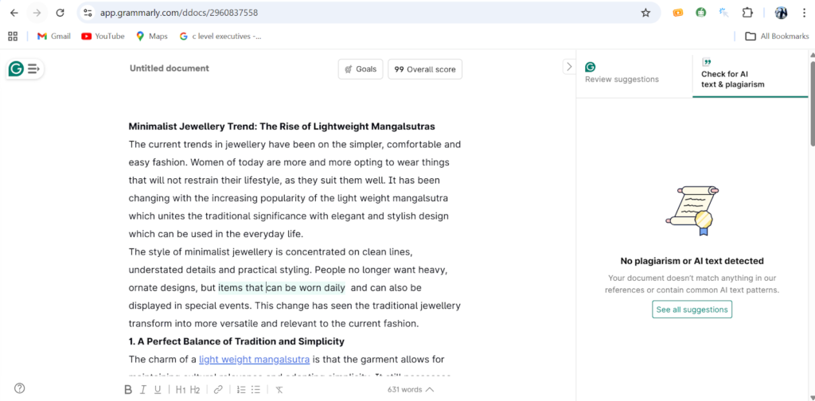The width and height of the screenshot is (815, 401).
Task: Toggle bold formatting in the bottom toolbar
Action: coord(128,389)
